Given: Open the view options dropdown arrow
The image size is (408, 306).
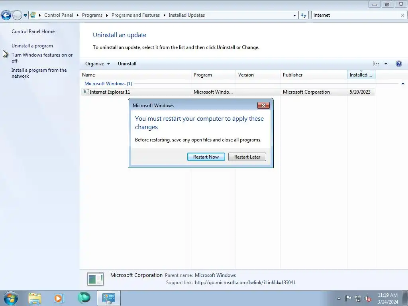Looking at the screenshot, I should [x=386, y=63].
